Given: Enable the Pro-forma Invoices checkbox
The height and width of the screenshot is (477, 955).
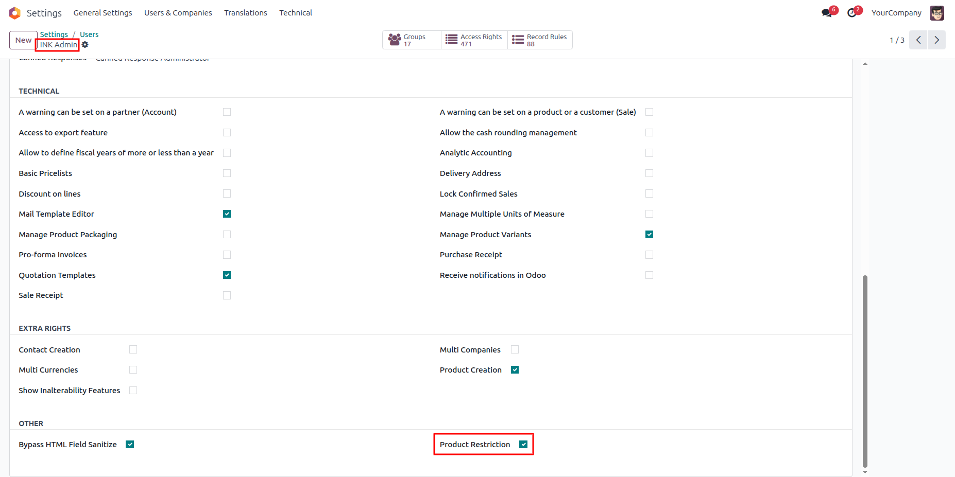Looking at the screenshot, I should coord(227,255).
